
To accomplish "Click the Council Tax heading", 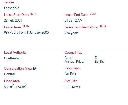I will click(73, 52).
